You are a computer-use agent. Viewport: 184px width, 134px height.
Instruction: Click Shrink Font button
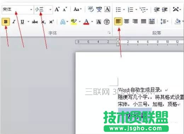tap(65, 10)
